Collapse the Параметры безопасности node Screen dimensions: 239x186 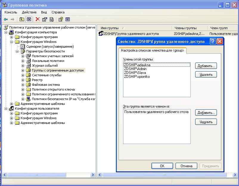pyautogui.click(x=17, y=51)
